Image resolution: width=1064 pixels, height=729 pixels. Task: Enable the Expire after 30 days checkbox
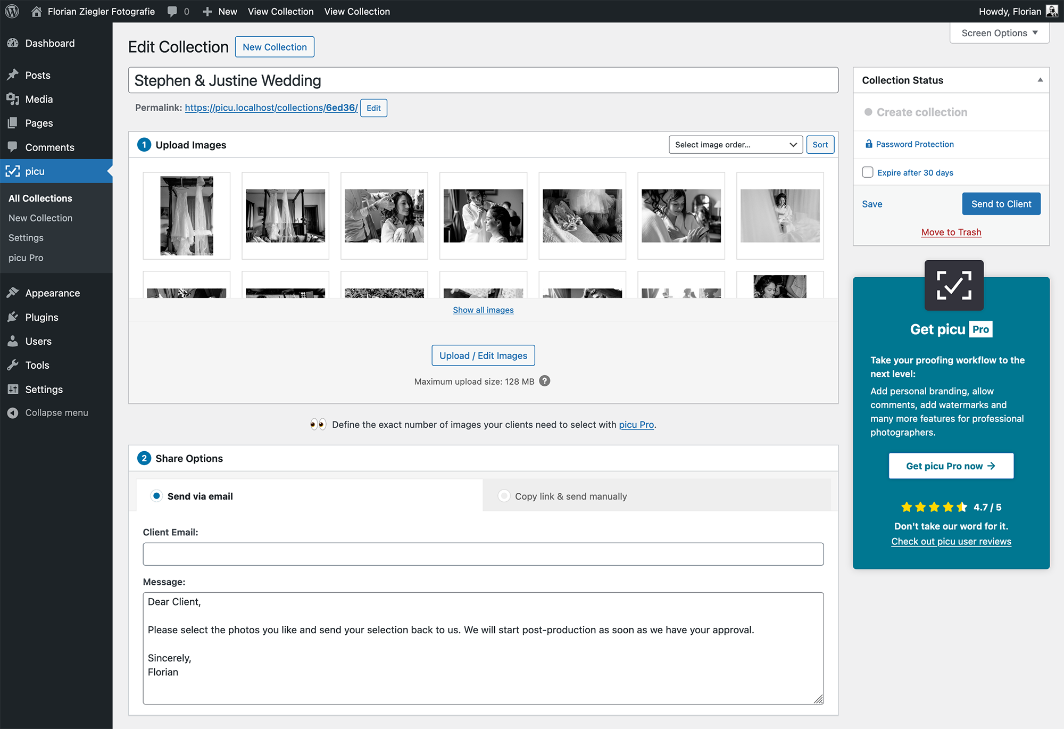pyautogui.click(x=868, y=172)
